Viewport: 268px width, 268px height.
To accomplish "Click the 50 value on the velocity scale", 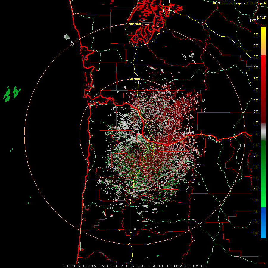I will (x=256, y=79).
